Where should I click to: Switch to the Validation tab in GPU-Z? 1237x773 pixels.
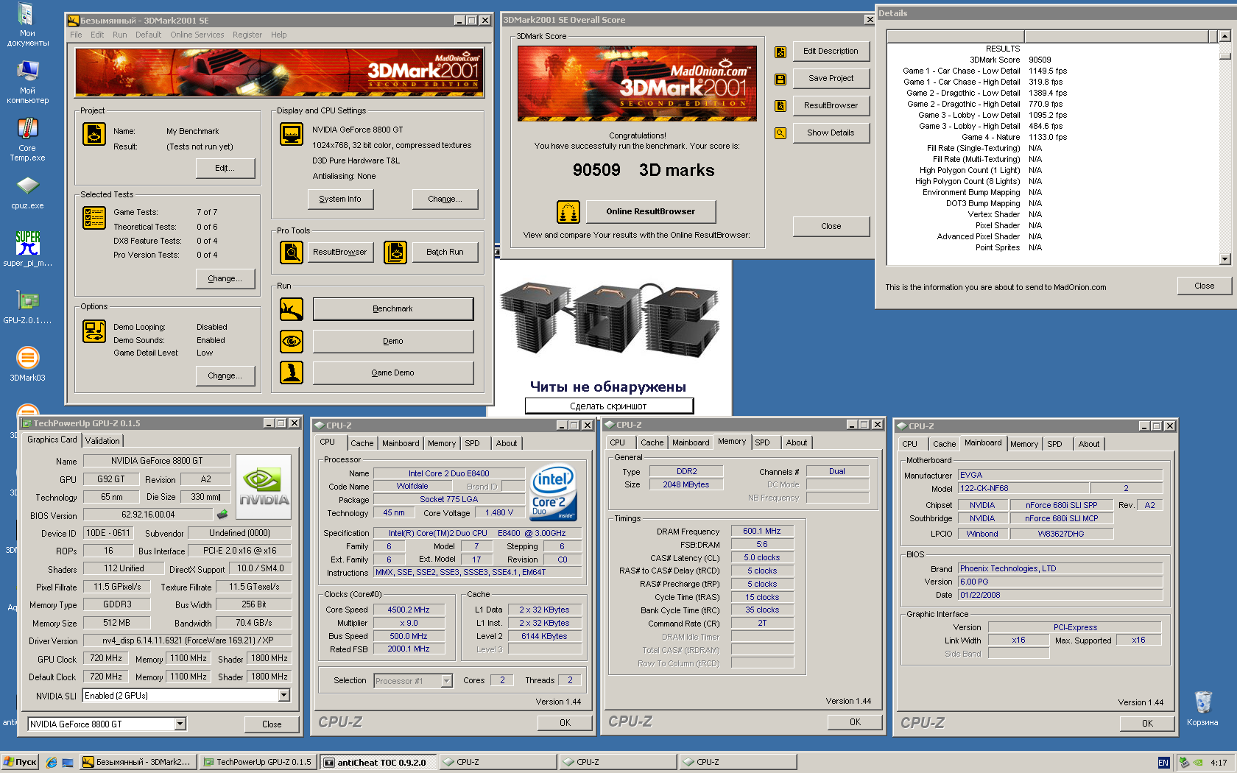(x=102, y=441)
